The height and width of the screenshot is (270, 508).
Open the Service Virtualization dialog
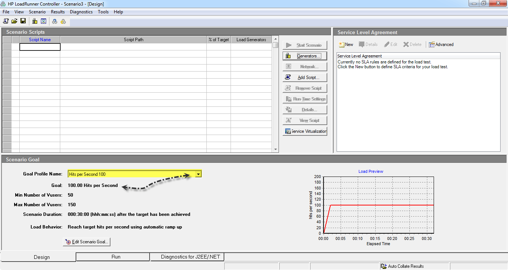pos(305,131)
